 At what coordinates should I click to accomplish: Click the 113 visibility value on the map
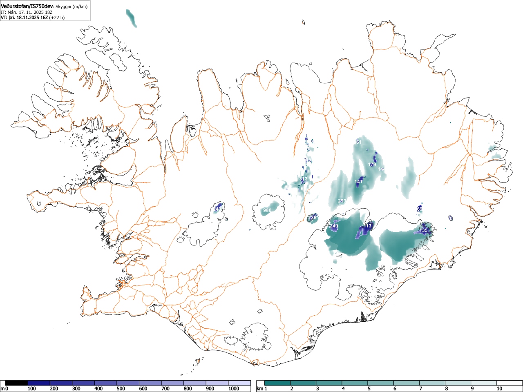click(x=368, y=226)
